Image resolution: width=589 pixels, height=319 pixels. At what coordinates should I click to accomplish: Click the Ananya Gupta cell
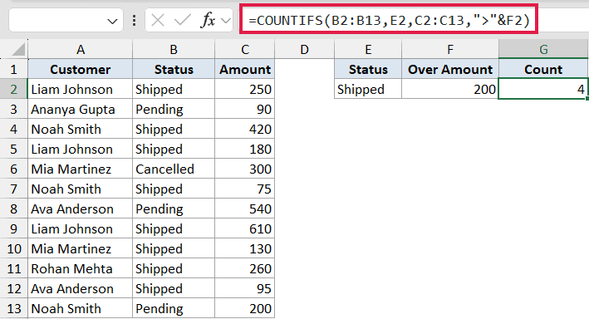(x=81, y=109)
